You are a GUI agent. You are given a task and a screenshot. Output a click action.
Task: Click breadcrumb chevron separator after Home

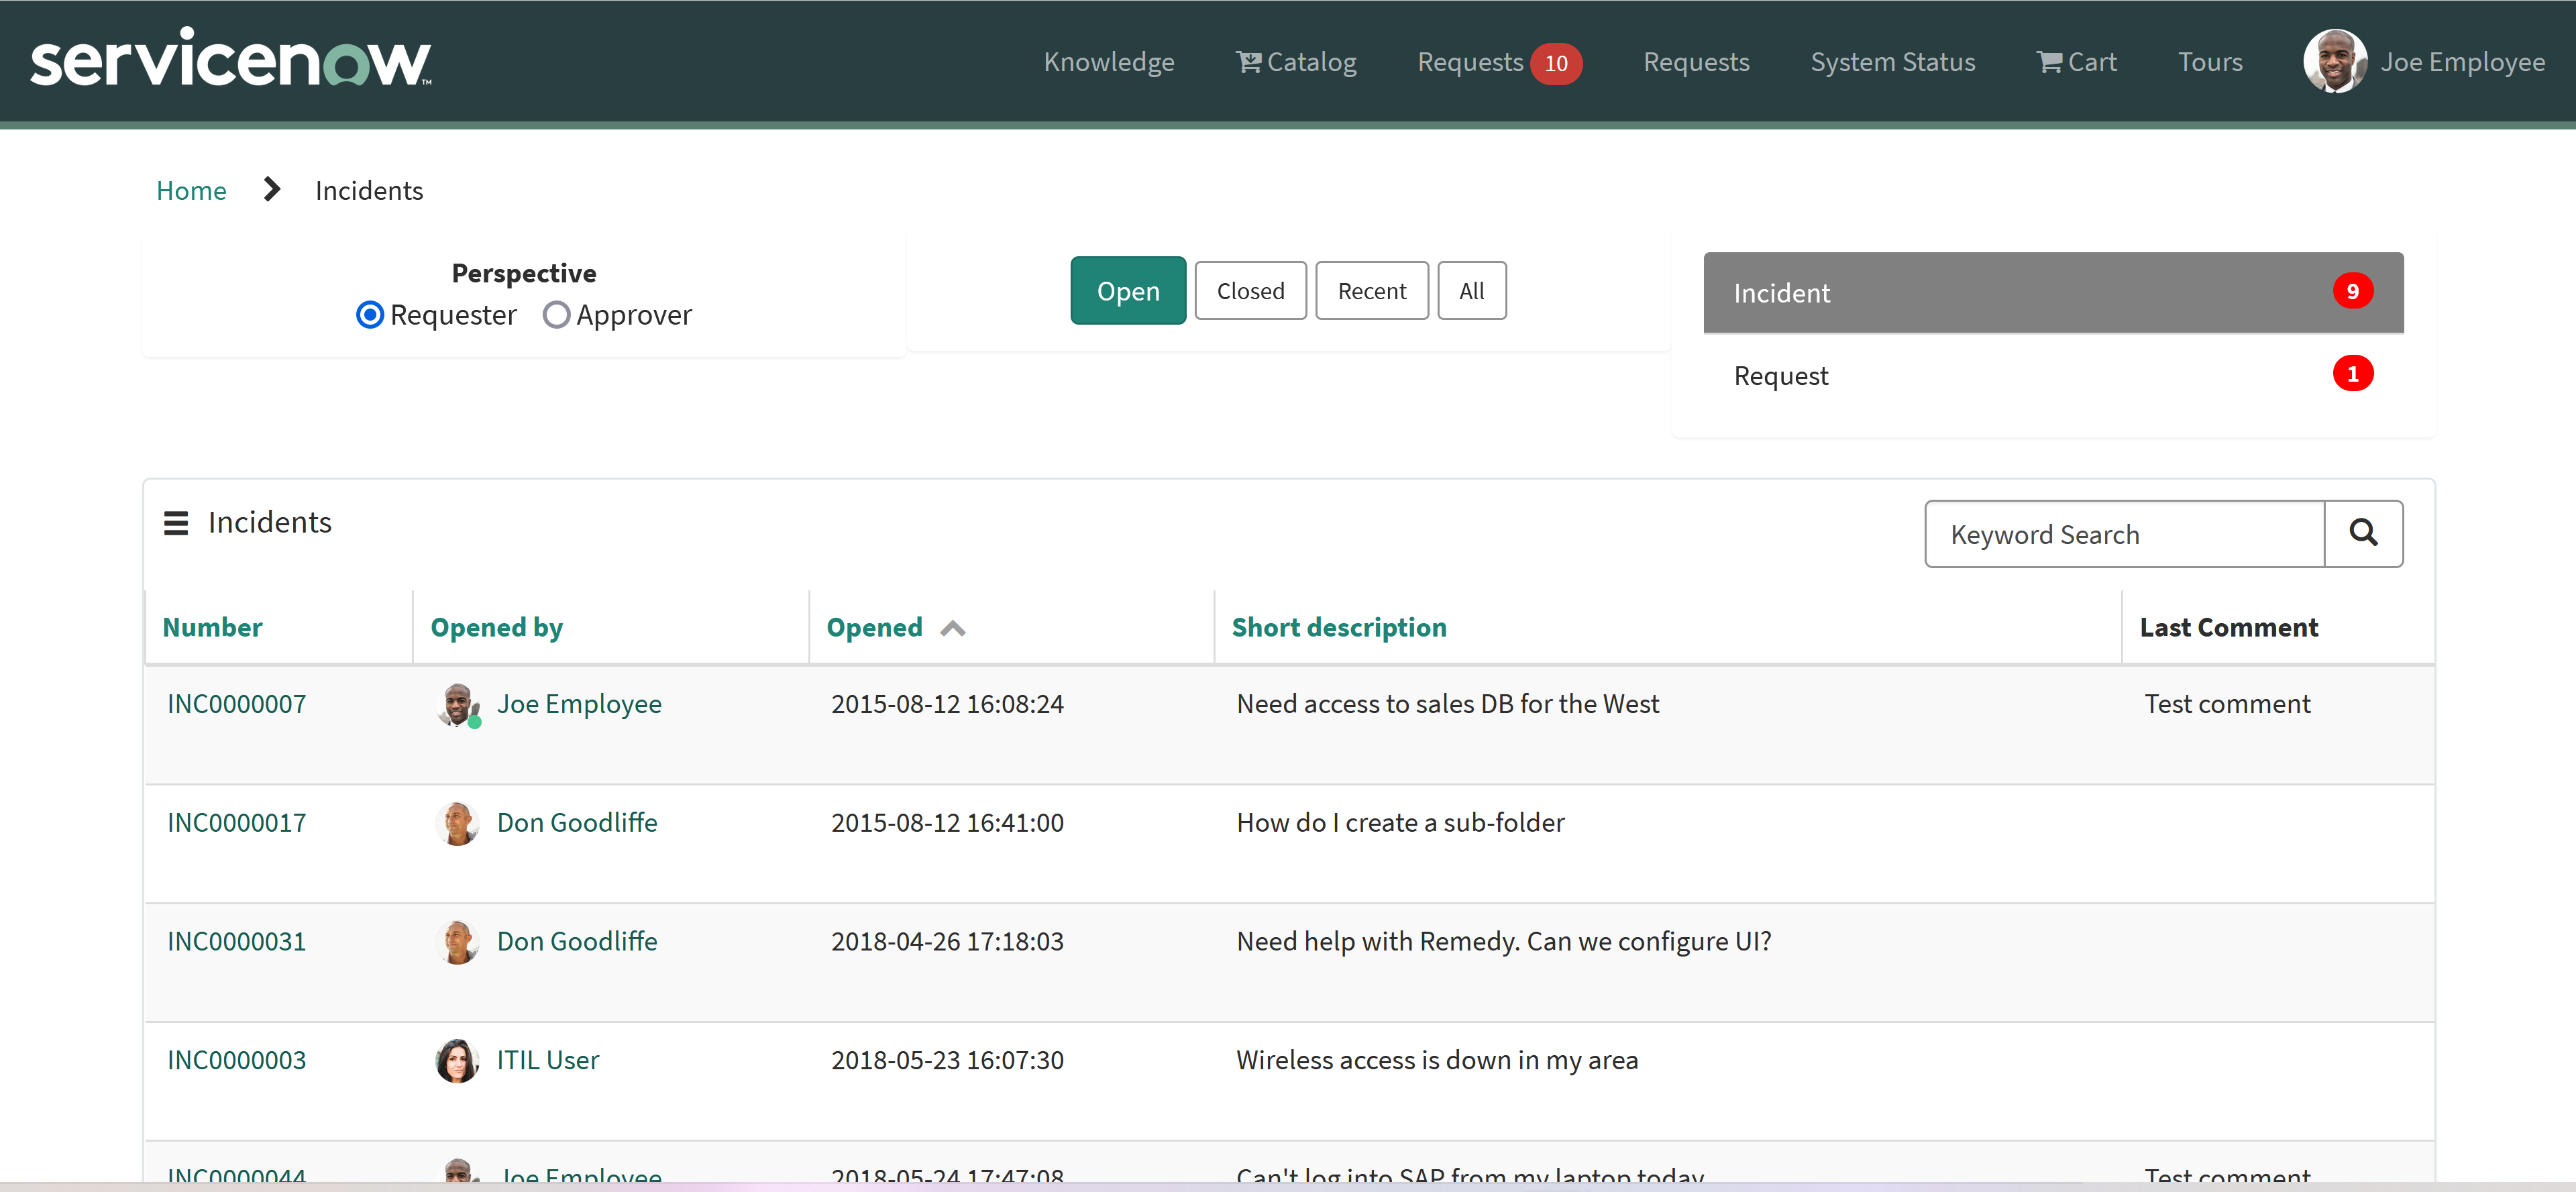point(271,189)
